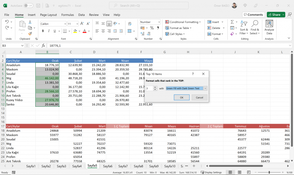Image resolution: width=294 pixels, height=175 pixels.
Task: Decrease font size with the small A icon
Action: 88,24
